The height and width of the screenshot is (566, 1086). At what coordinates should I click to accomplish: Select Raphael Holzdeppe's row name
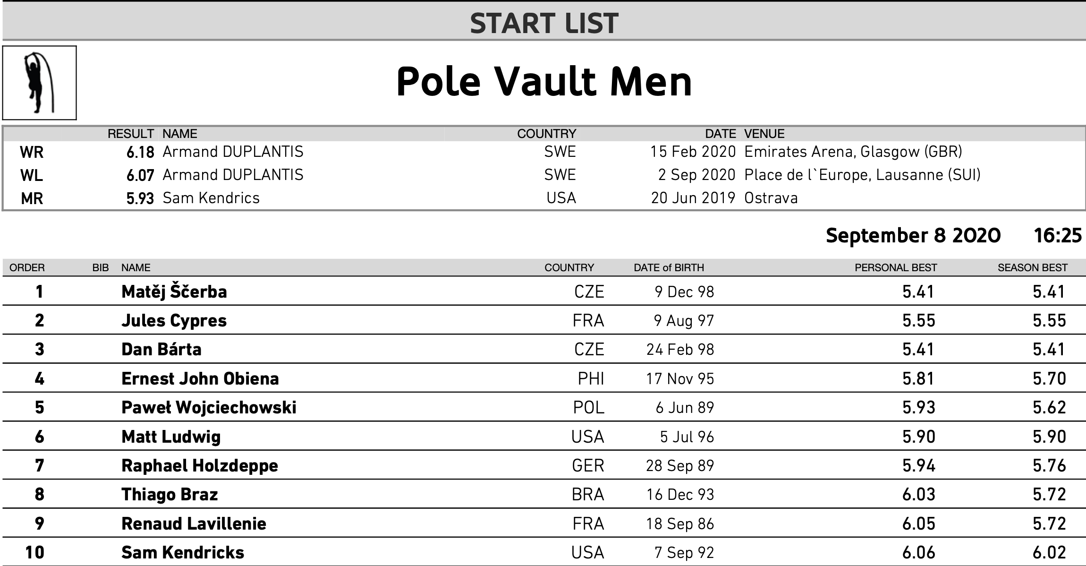[200, 465]
